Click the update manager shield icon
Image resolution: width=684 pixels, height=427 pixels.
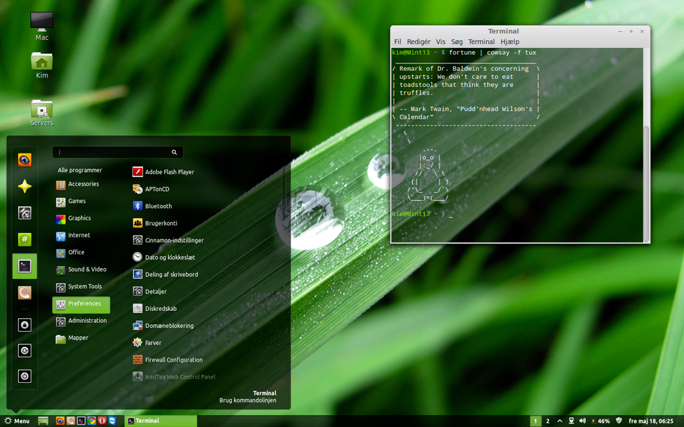point(619,420)
